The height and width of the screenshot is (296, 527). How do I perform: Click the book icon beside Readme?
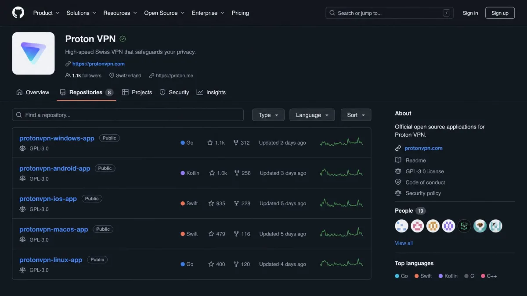(x=398, y=160)
